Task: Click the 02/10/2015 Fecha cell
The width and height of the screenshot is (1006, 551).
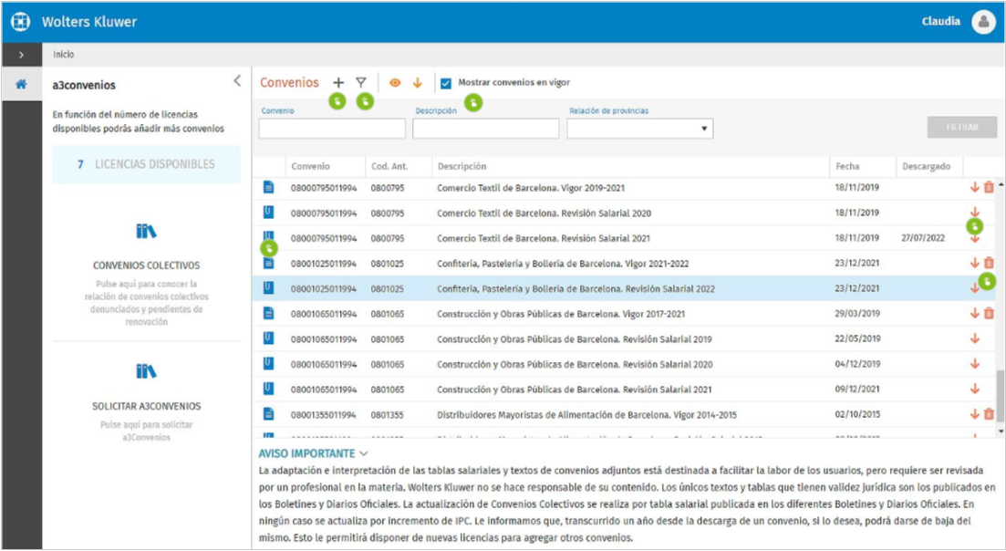Action: (x=857, y=414)
